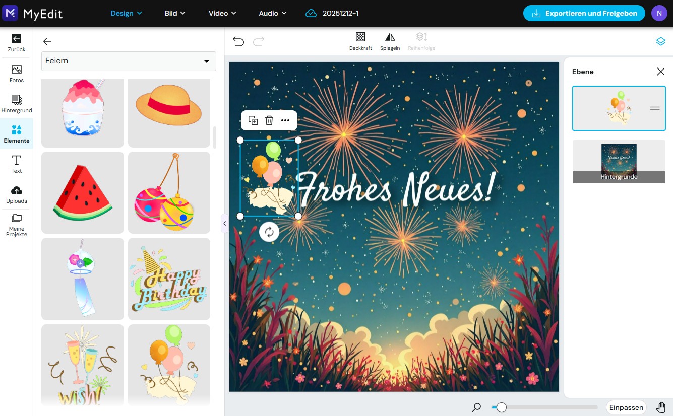Open the Video menu

[222, 13]
